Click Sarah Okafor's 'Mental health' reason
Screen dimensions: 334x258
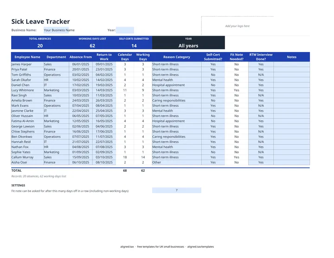tap(177, 80)
